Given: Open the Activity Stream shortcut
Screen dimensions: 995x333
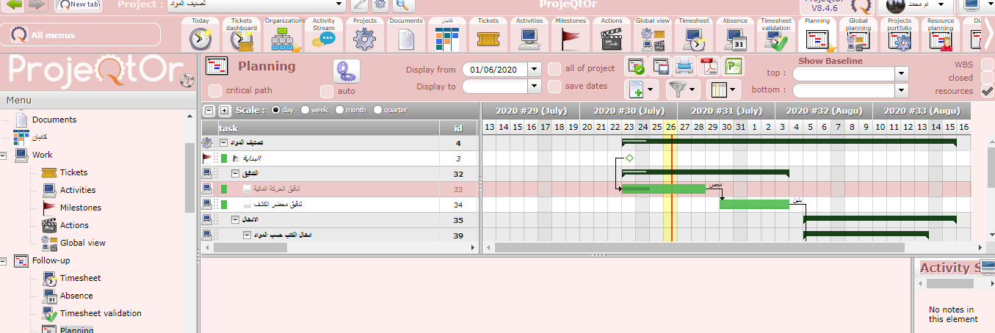Looking at the screenshot, I should tap(324, 34).
